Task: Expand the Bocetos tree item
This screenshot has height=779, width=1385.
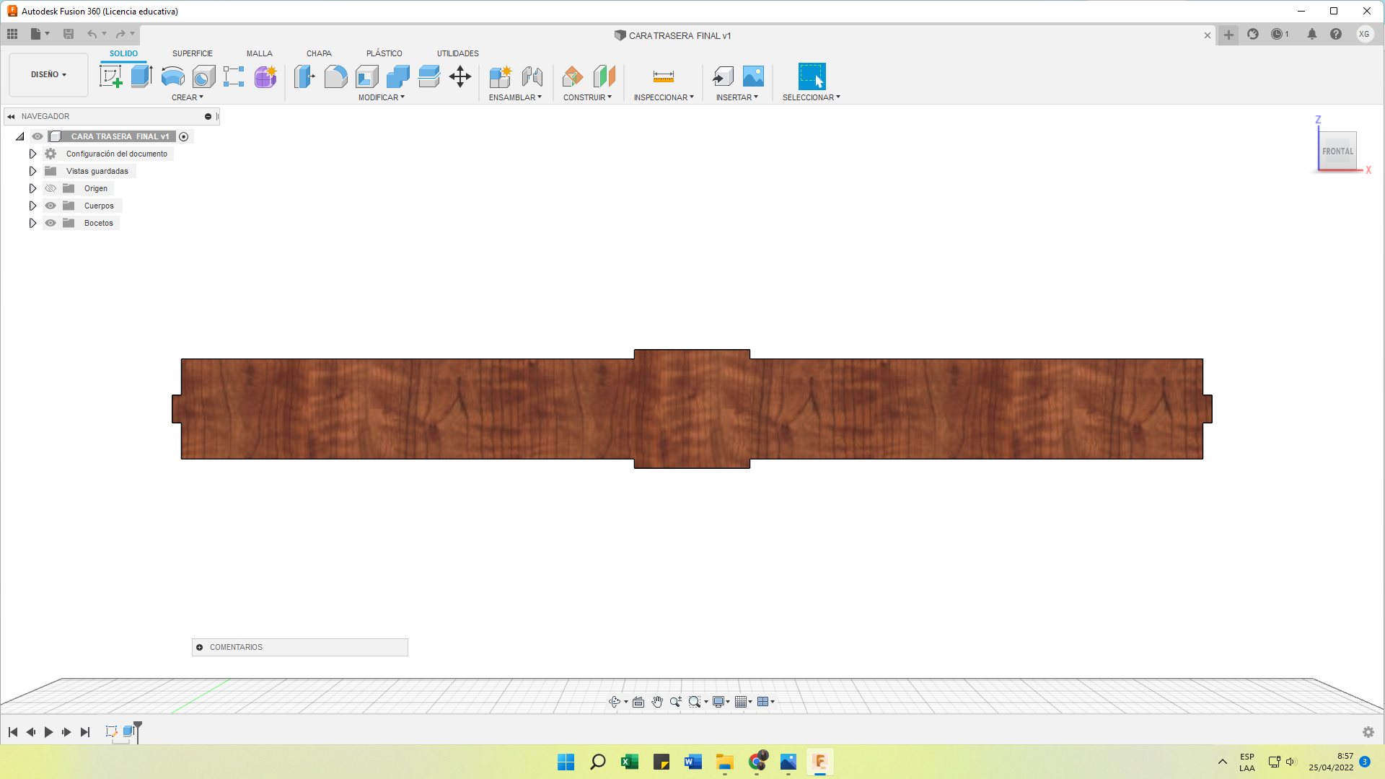Action: tap(32, 223)
